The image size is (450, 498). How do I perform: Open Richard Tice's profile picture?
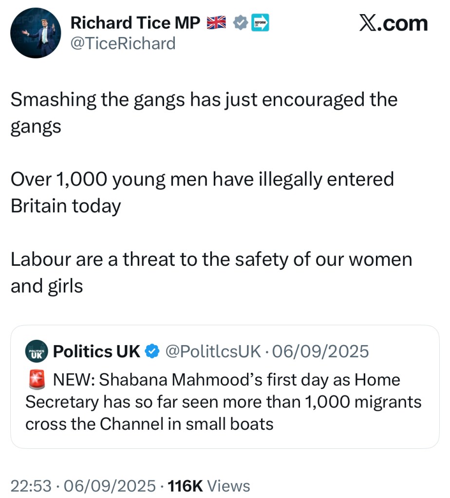(x=35, y=33)
